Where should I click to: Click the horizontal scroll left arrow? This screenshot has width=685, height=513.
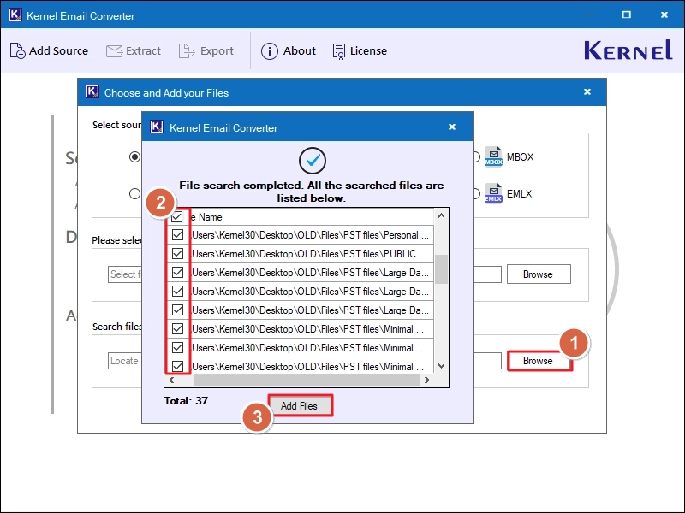tap(171, 380)
